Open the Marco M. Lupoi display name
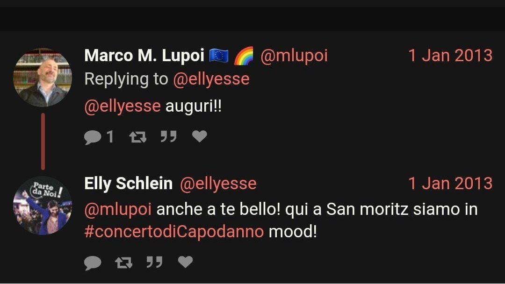Viewport: 505px width, 284px height. click(x=144, y=55)
